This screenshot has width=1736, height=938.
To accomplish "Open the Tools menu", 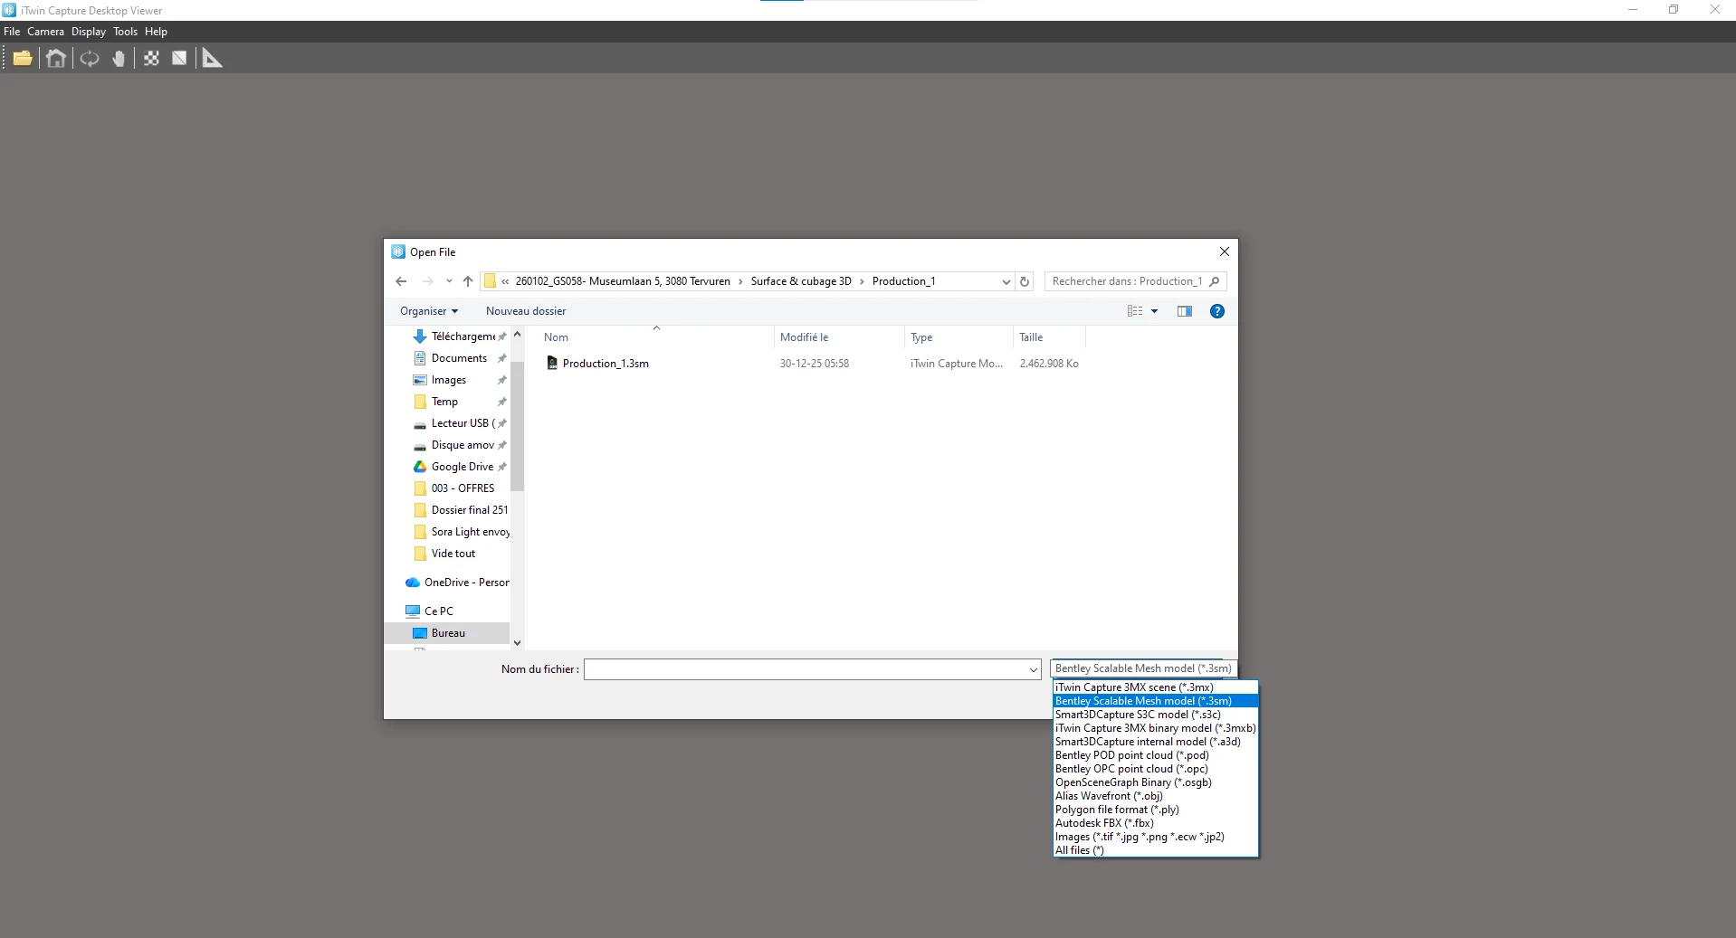I will point(125,32).
